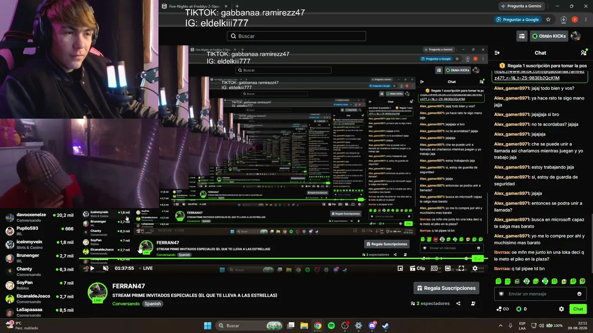
Task: Toggle closed captions in player
Action: (x=434, y=268)
